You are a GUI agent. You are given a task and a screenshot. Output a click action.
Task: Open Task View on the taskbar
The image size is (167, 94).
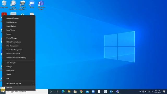pos(57,92)
